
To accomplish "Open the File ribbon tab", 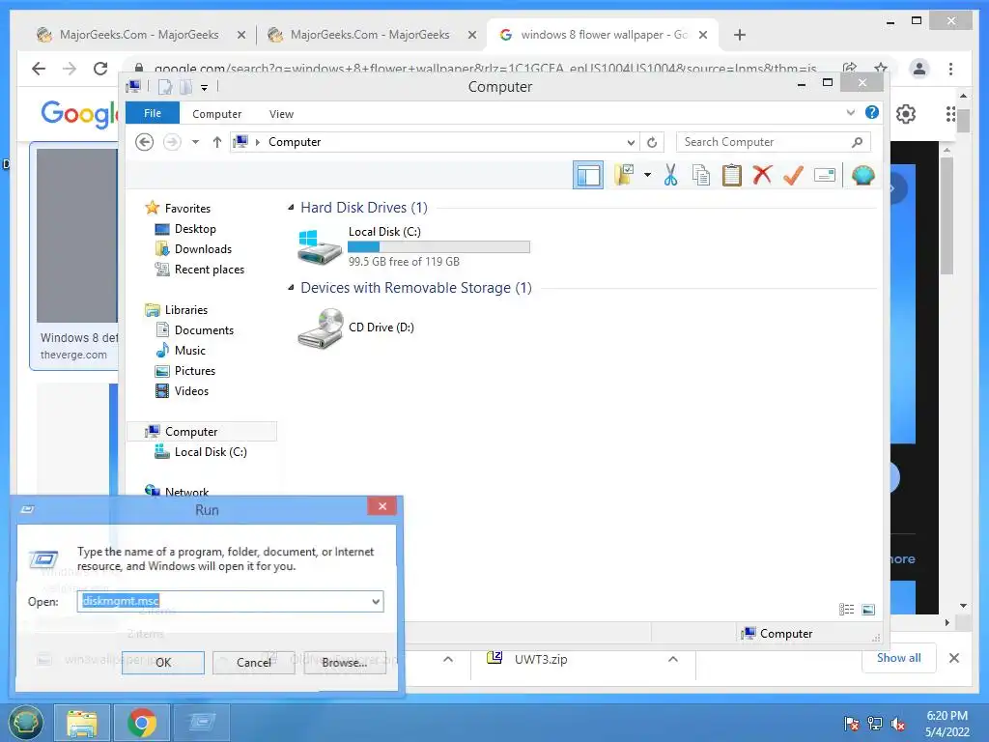I will pyautogui.click(x=153, y=114).
